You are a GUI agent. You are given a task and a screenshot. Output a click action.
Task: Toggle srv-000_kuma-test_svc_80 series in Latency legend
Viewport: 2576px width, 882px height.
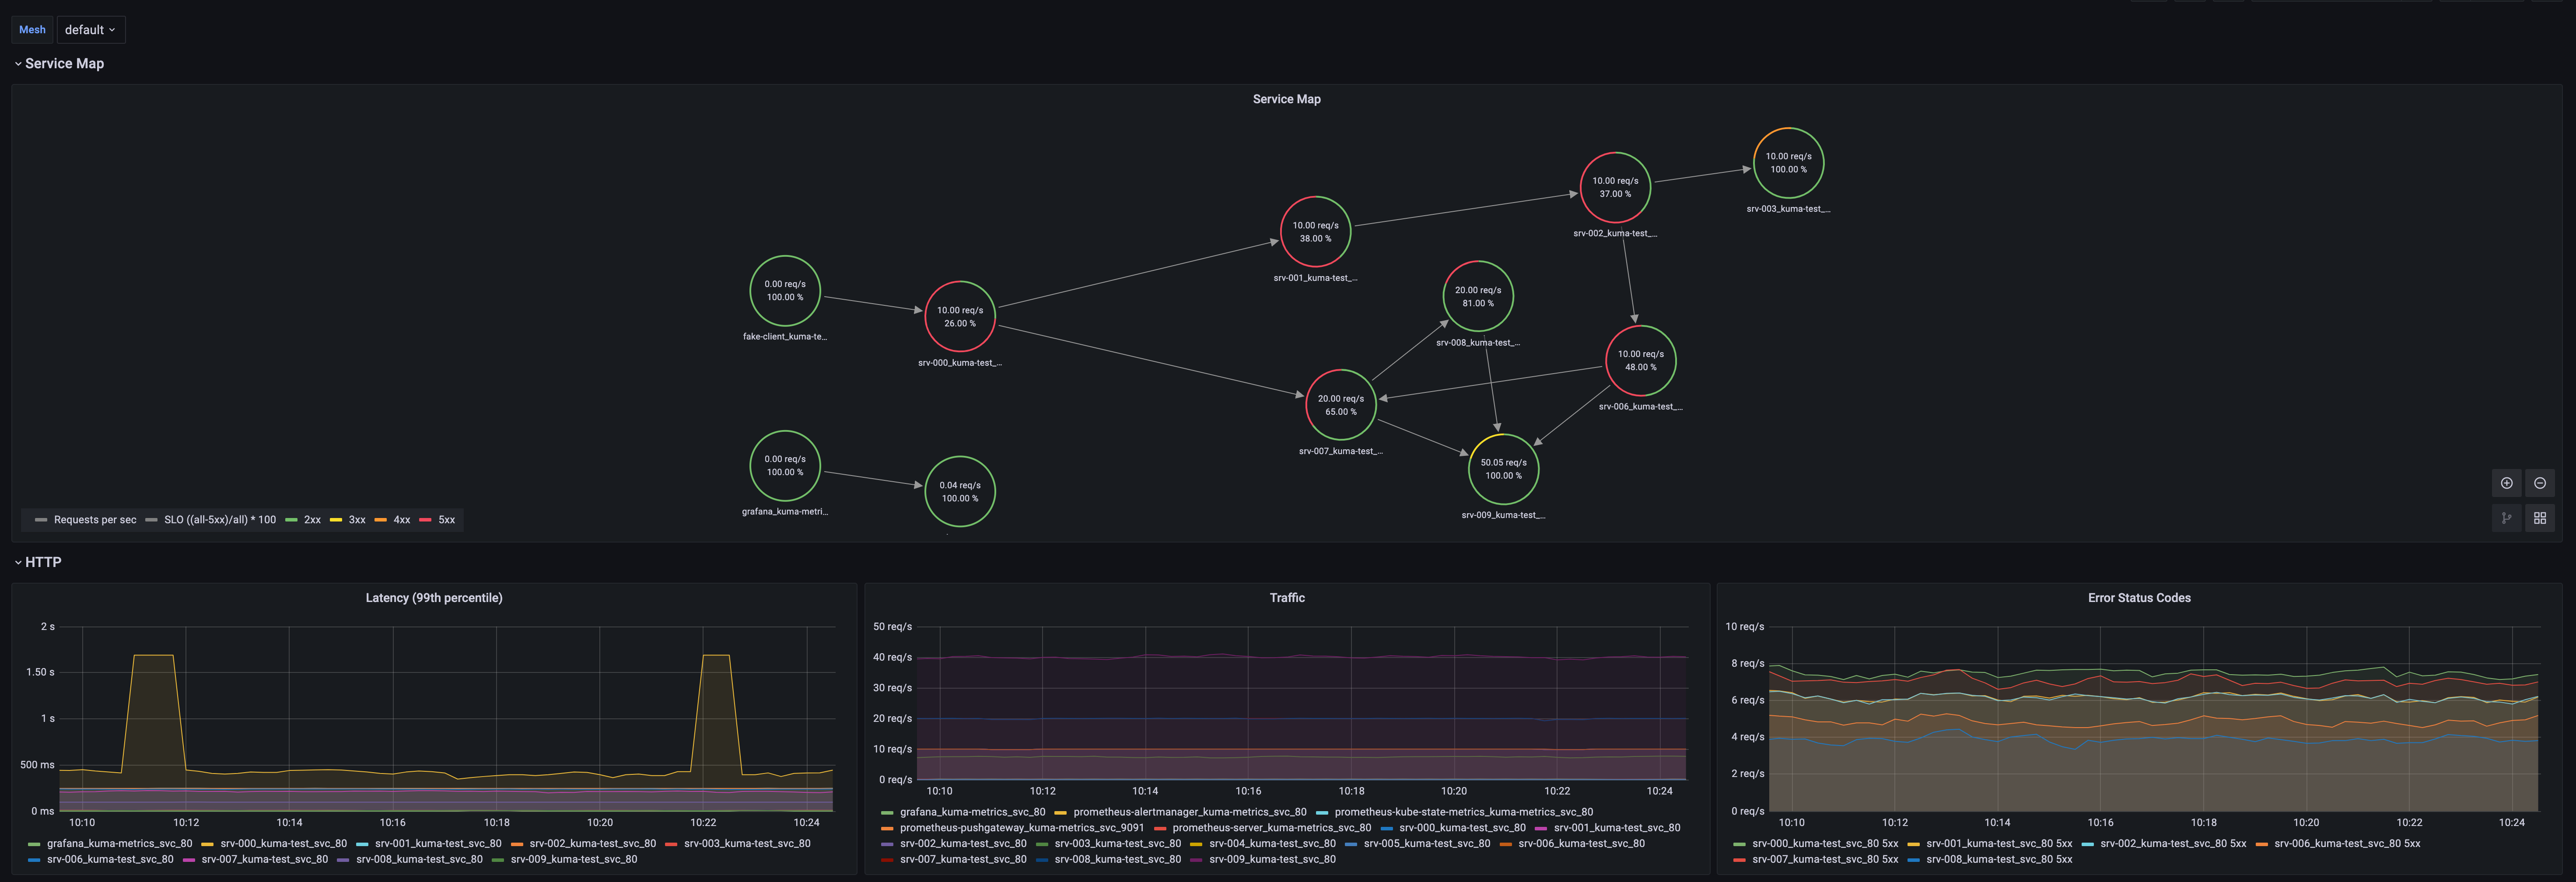(283, 844)
